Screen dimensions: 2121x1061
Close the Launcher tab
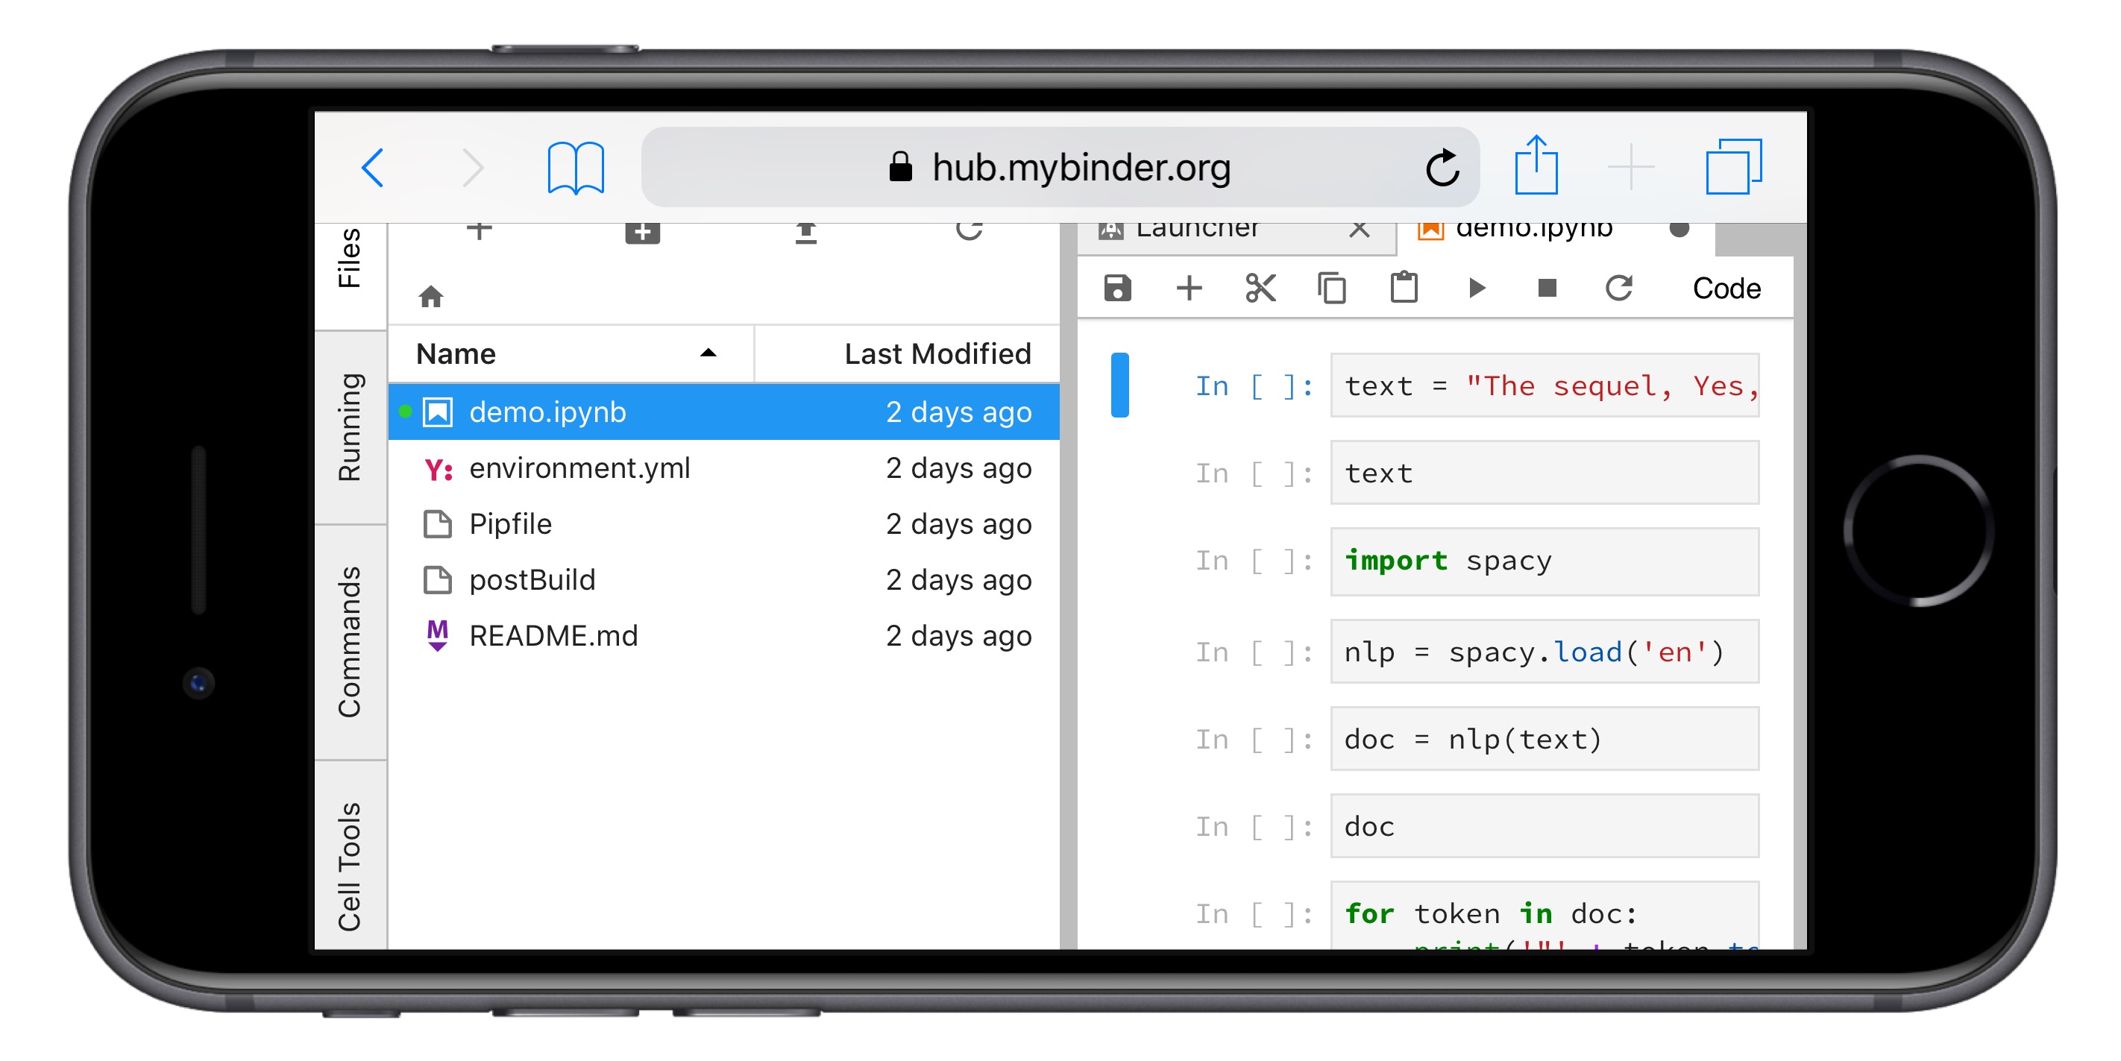[x=1360, y=230]
